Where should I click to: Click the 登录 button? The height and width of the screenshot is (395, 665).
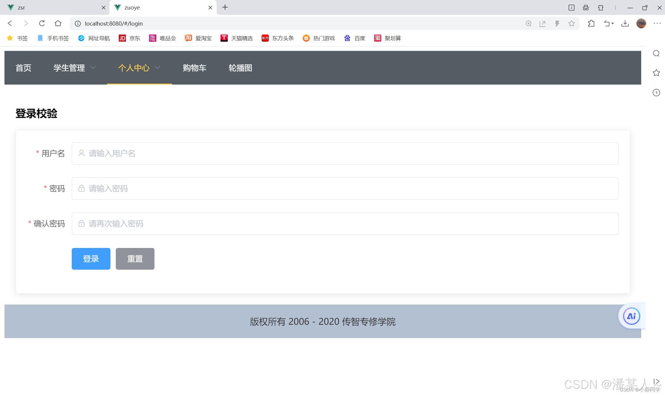point(91,259)
